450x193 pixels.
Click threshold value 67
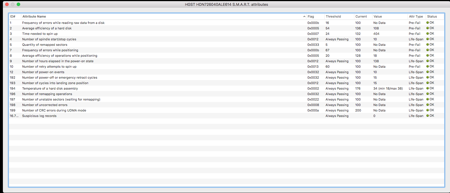click(328, 50)
